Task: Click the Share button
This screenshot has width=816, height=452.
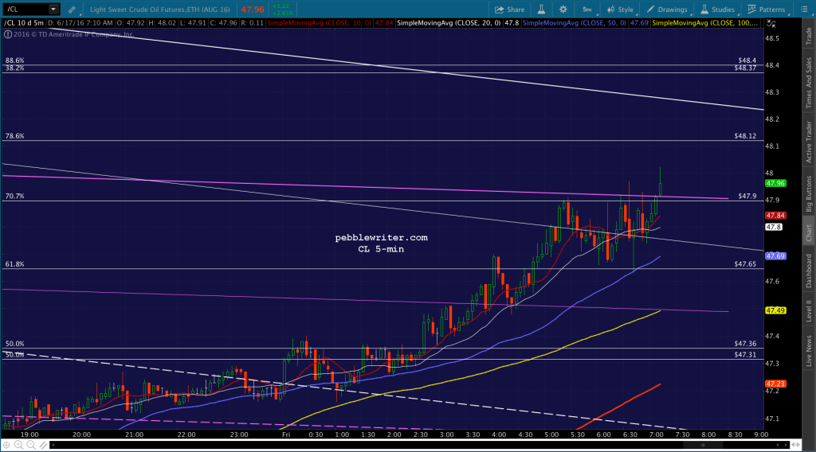Action: [509, 10]
